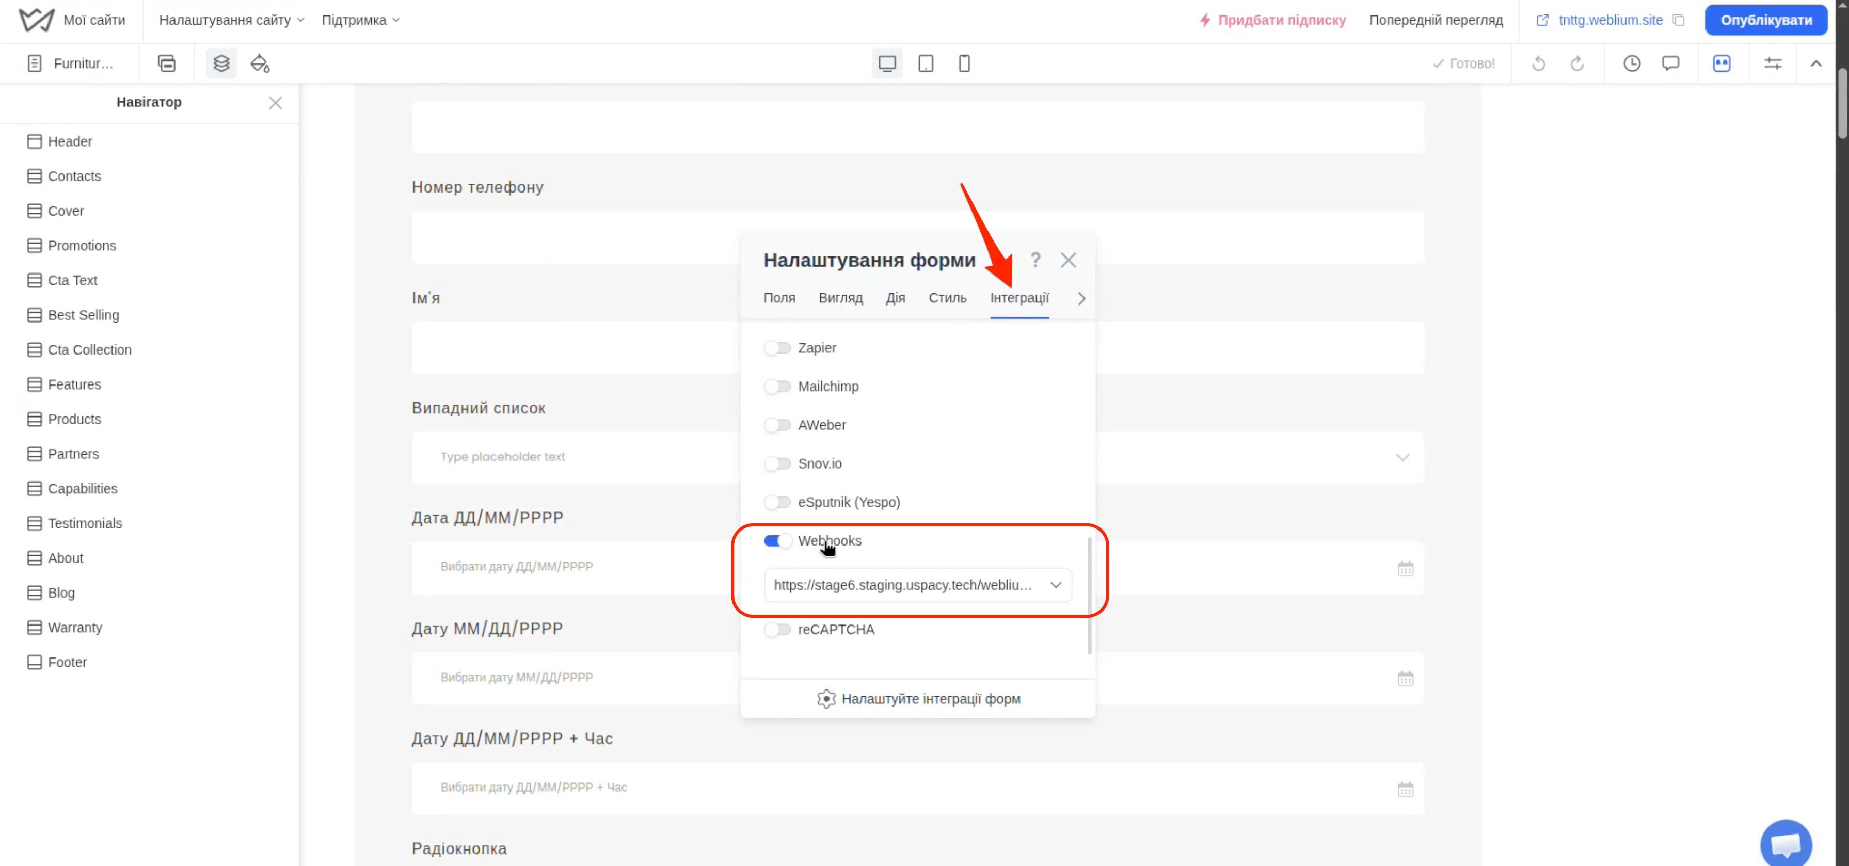Redo the last action
This screenshot has height=866, width=1849.
click(1577, 63)
